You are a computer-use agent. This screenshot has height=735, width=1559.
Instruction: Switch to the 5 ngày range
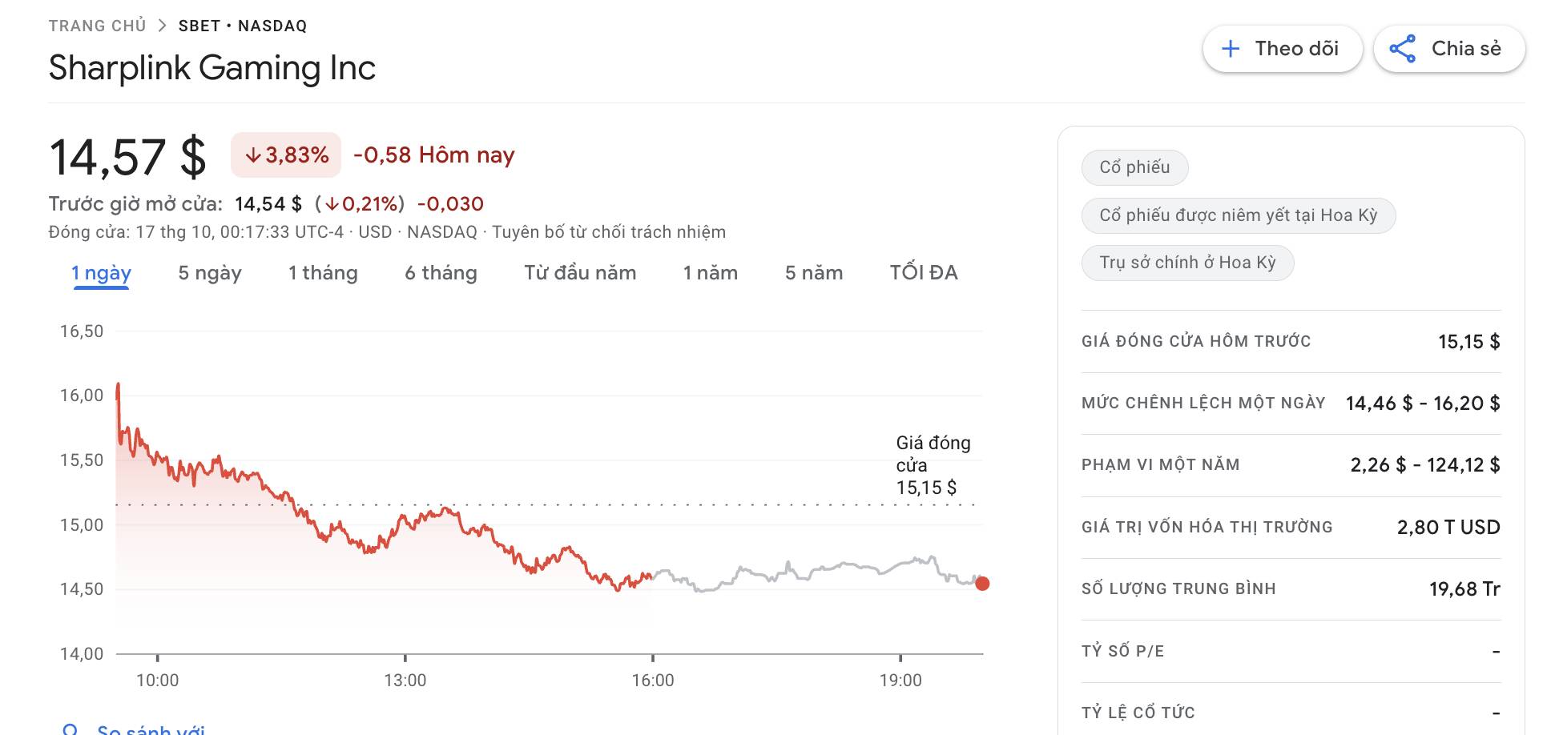tap(209, 273)
